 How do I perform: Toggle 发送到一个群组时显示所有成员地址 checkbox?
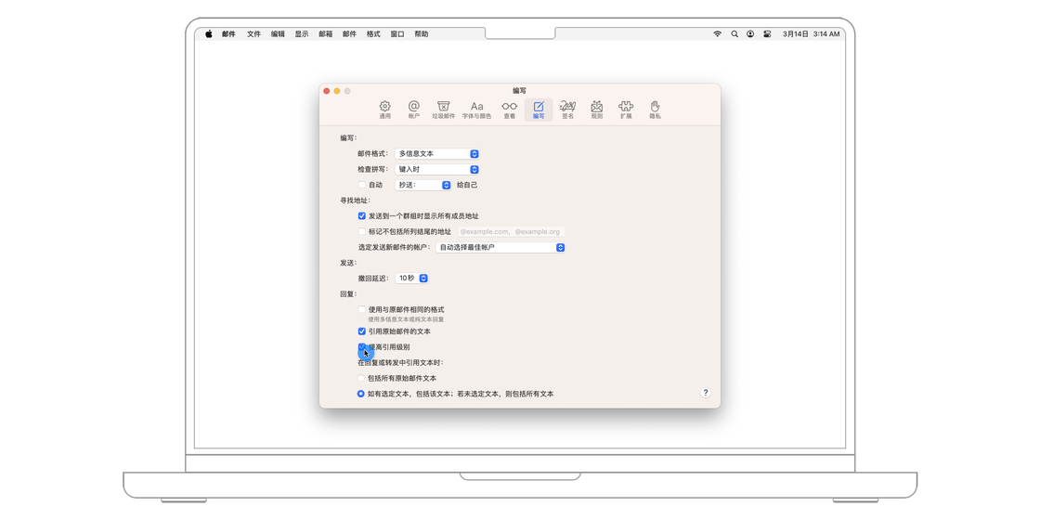point(361,215)
